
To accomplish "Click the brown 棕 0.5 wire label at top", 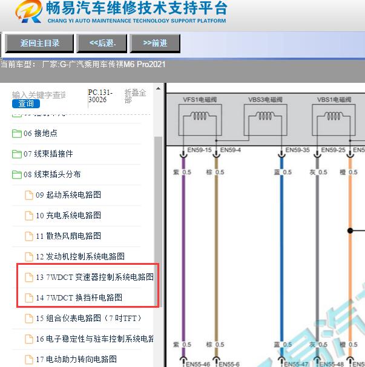I will point(215,172).
